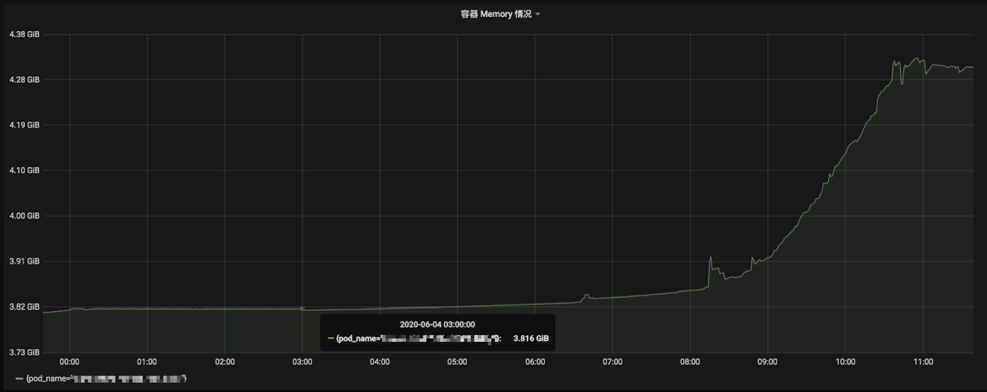Click the 4.00 GiB y-axis label
987x392 pixels.
point(24,216)
